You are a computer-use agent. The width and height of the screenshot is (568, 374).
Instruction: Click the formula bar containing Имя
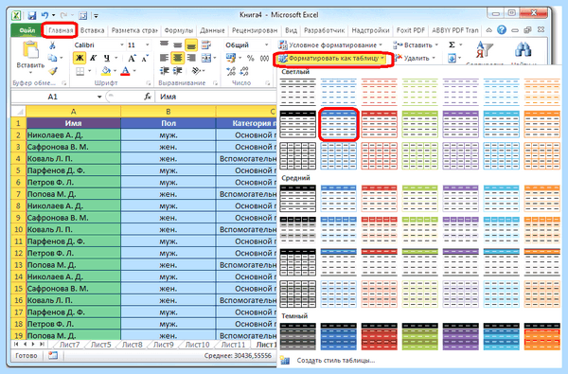(217, 97)
